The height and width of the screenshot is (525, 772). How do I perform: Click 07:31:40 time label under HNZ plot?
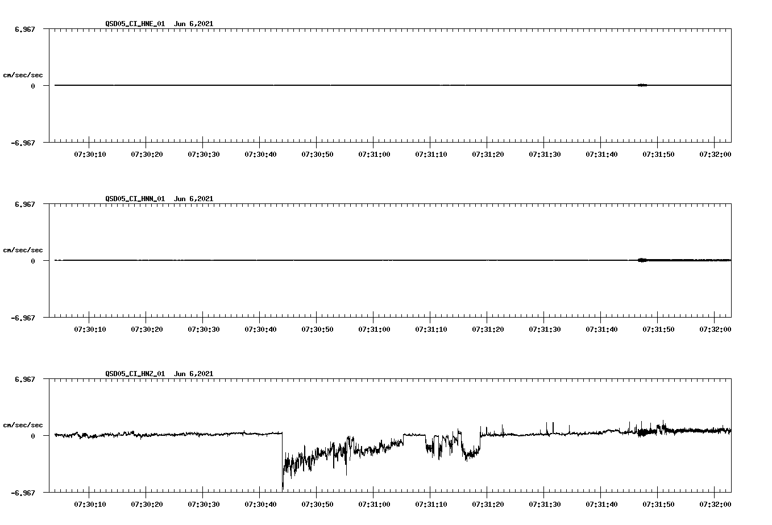point(601,504)
